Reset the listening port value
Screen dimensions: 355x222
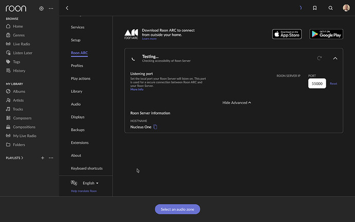[x=333, y=83]
